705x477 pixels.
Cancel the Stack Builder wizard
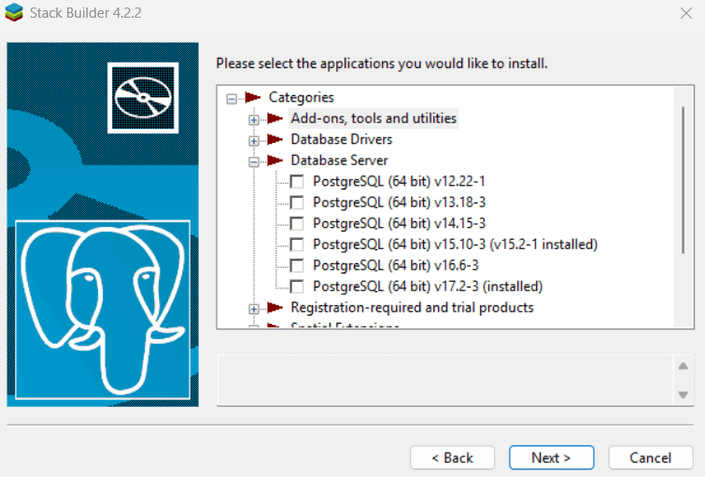(x=651, y=457)
